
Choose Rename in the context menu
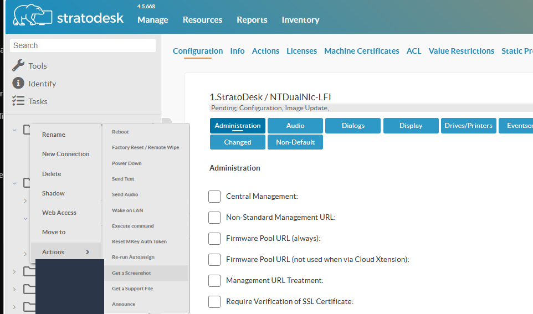54,135
